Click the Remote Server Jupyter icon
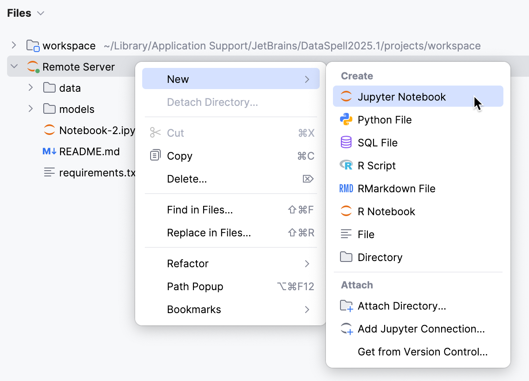The height and width of the screenshot is (381, 529). 33,66
